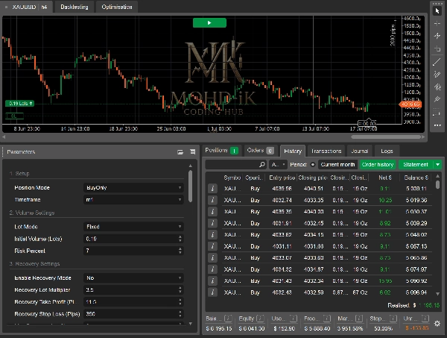Screen dimensions: 447x338
Task: Open the Lot Mode dropdown (Fixed)
Action: (133, 227)
